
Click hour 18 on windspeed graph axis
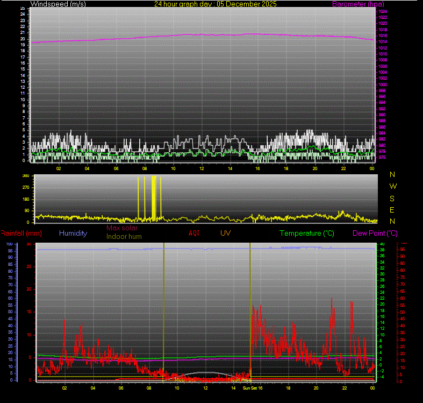click(286, 168)
